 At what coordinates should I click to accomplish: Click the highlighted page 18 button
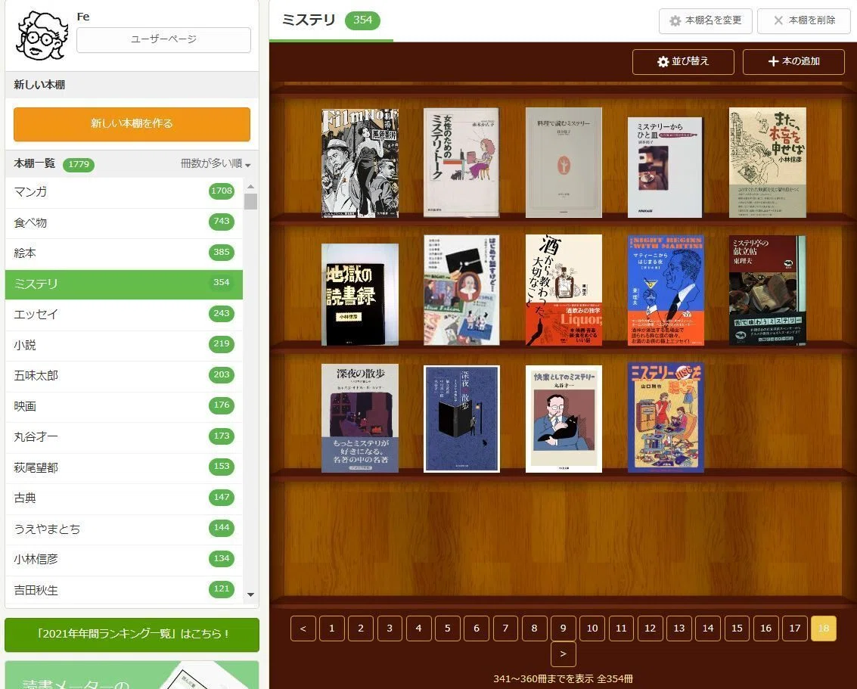pyautogui.click(x=824, y=628)
